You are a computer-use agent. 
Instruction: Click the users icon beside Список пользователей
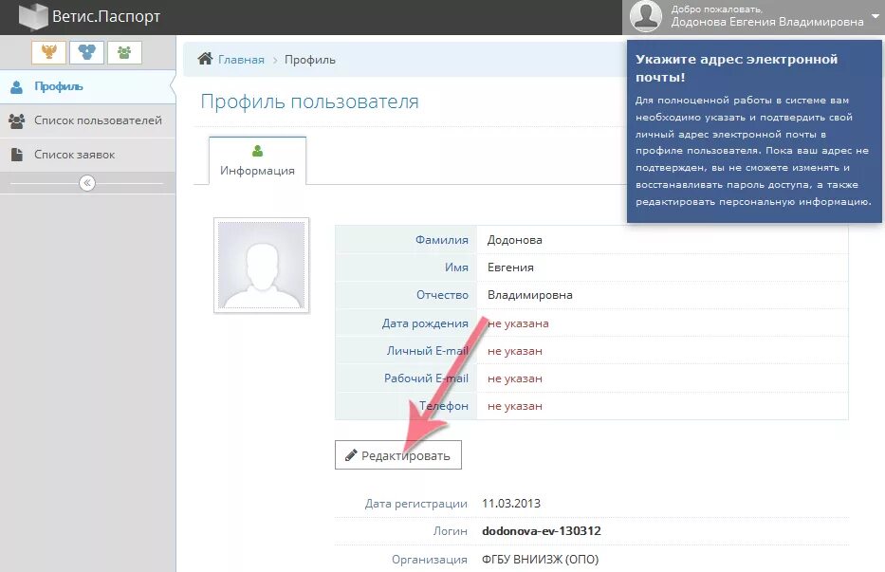click(x=17, y=120)
